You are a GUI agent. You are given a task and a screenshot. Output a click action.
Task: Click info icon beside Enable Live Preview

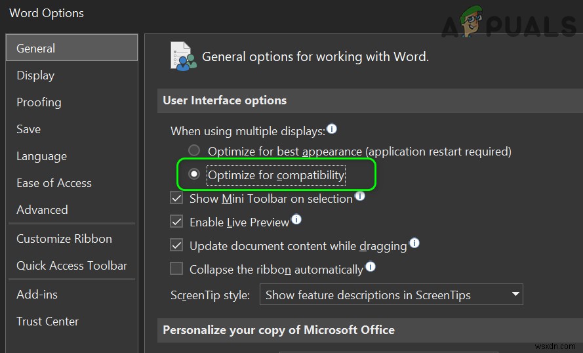pos(296,220)
